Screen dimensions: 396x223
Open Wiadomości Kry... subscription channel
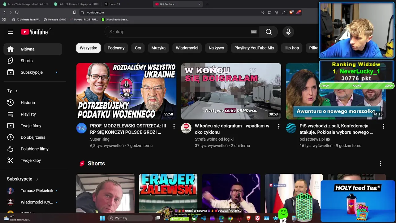point(33,202)
